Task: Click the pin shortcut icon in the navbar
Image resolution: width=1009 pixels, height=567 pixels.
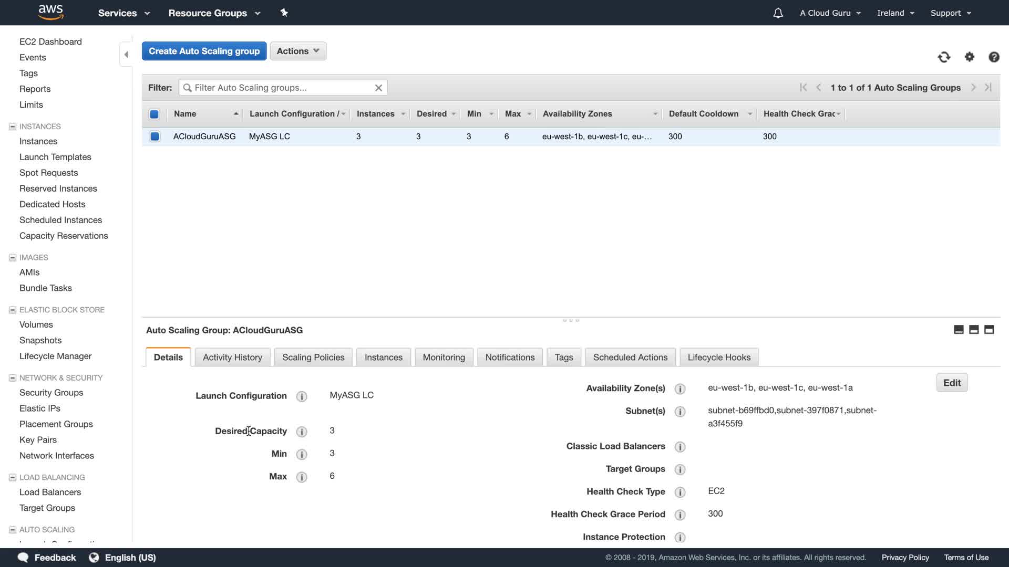Action: tap(284, 13)
